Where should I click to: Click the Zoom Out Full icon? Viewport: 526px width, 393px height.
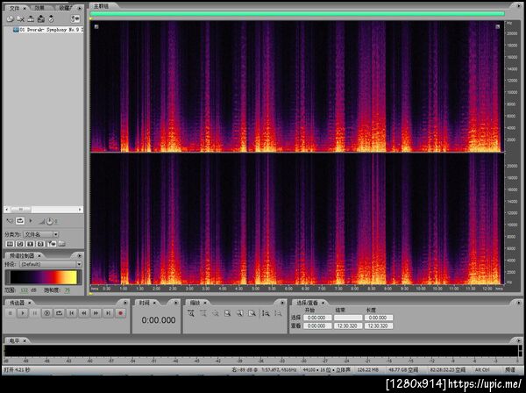click(x=215, y=312)
